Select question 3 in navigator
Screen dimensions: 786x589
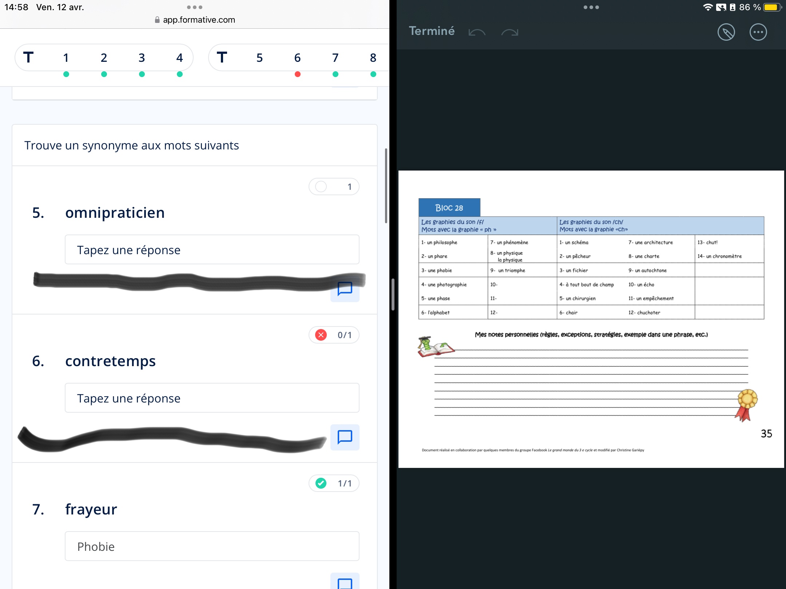click(142, 58)
